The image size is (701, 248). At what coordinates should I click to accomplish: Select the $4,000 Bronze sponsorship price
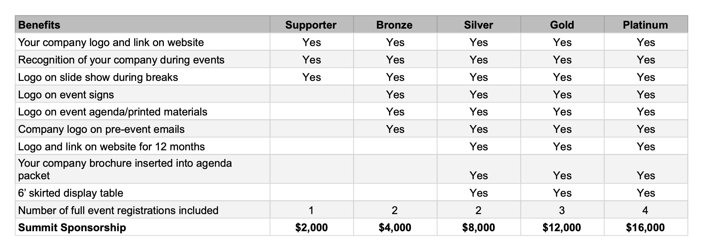[395, 227]
